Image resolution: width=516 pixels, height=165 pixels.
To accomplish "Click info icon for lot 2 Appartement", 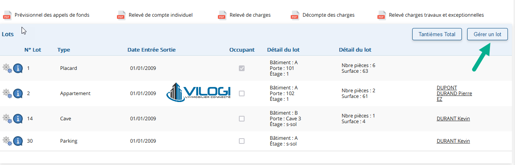I will tap(18, 93).
